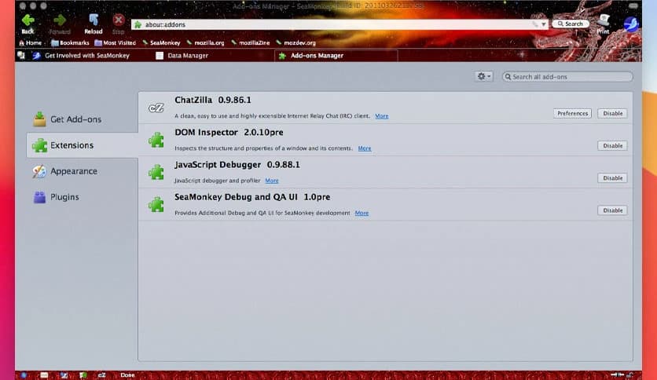
Task: Click the JavaScript Debugger puzzle icon
Action: click(156, 172)
